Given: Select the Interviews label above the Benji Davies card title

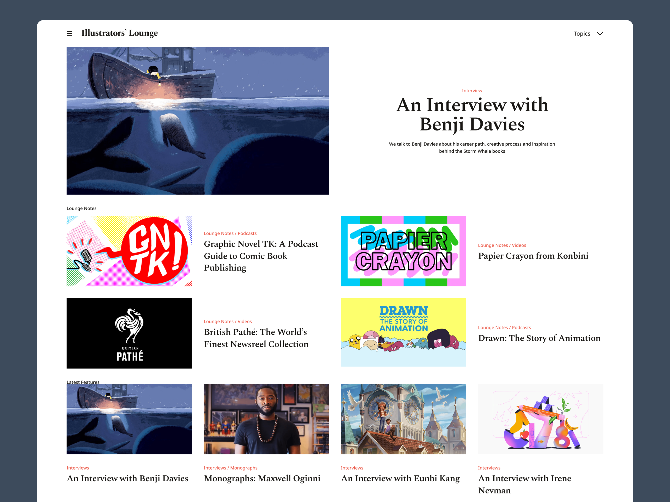Looking at the screenshot, I should [78, 468].
